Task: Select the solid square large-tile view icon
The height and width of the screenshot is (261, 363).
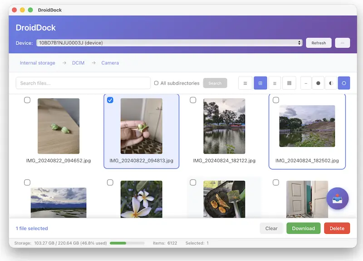Action: 289,83
